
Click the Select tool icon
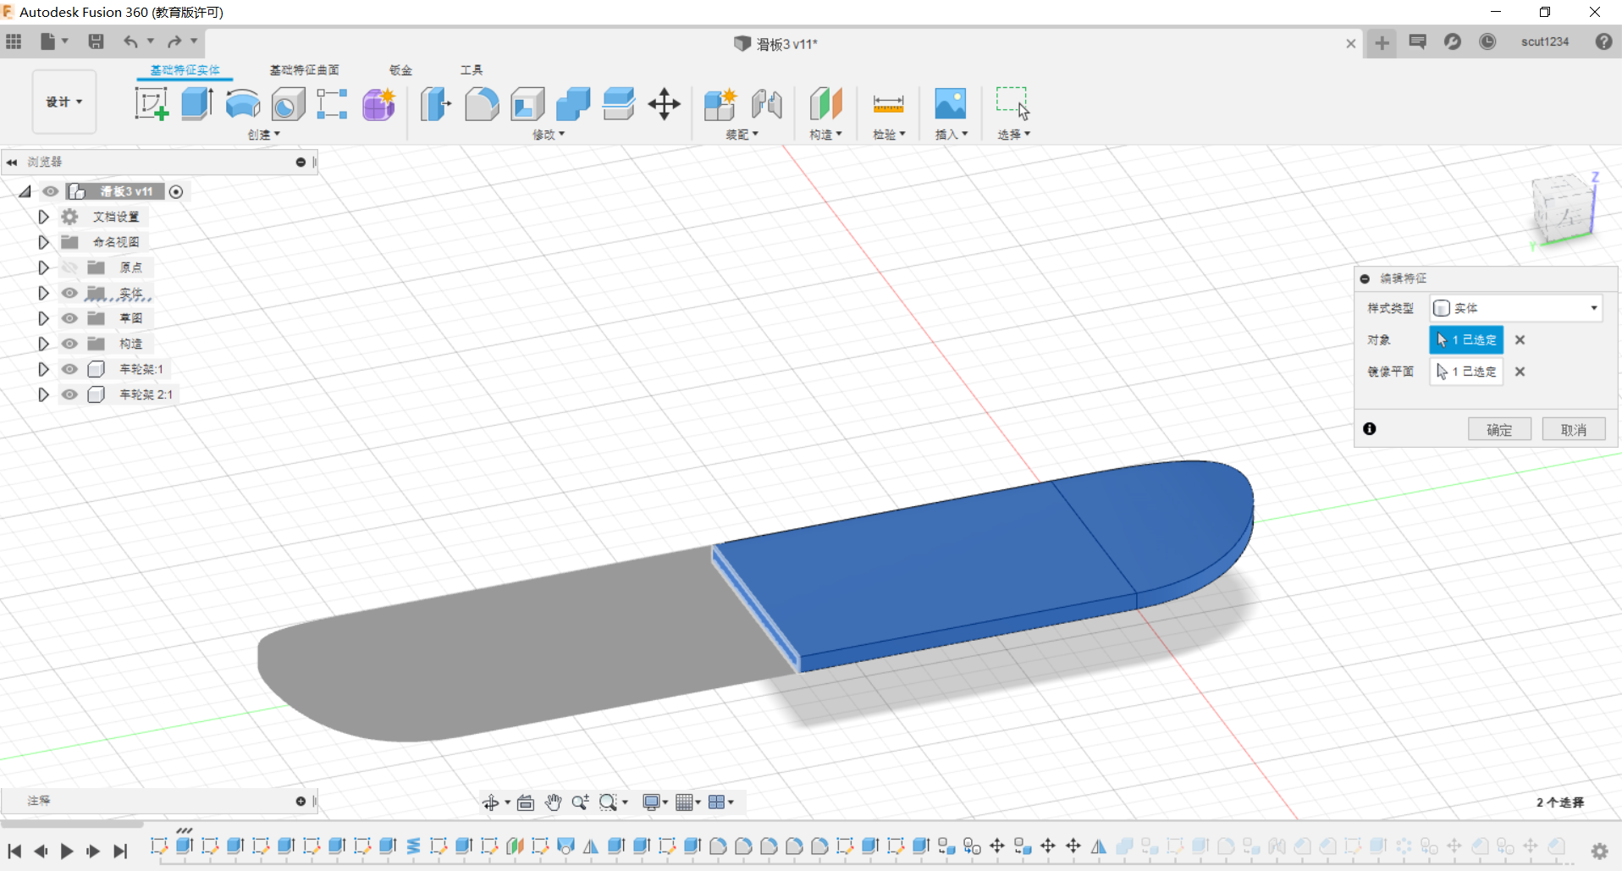1012,104
